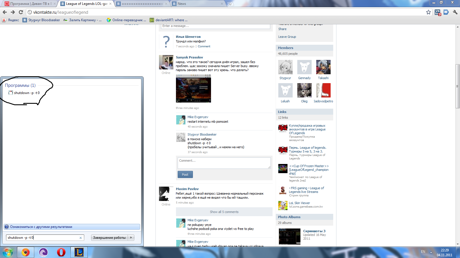Screen dimensions: 460x258
Task: Go forward using browser forward arrow
Action: tap(13, 12)
